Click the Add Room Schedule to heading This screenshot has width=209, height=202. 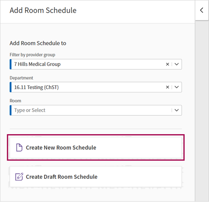[x=38, y=43]
